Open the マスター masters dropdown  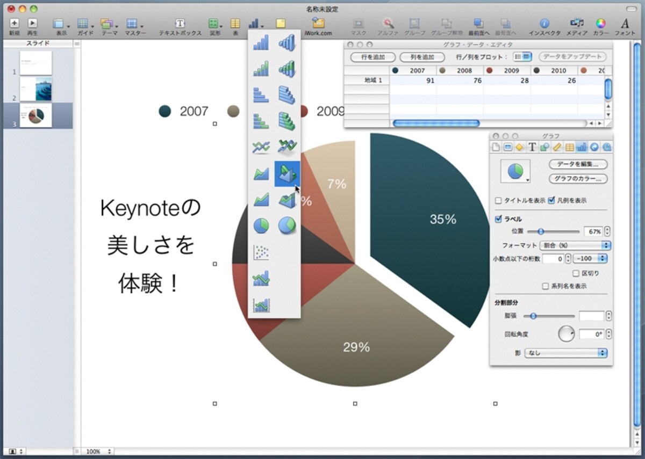point(134,24)
